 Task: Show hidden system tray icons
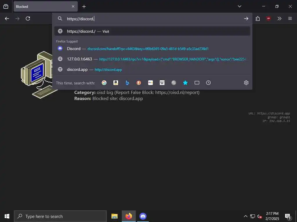245,216
